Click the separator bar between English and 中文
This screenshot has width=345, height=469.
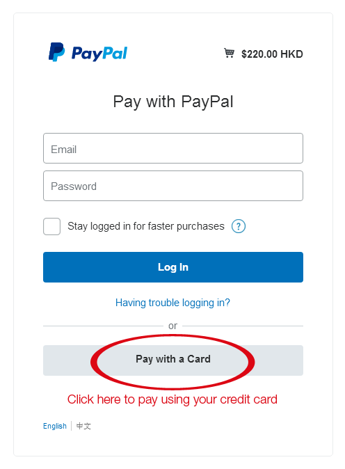72,426
